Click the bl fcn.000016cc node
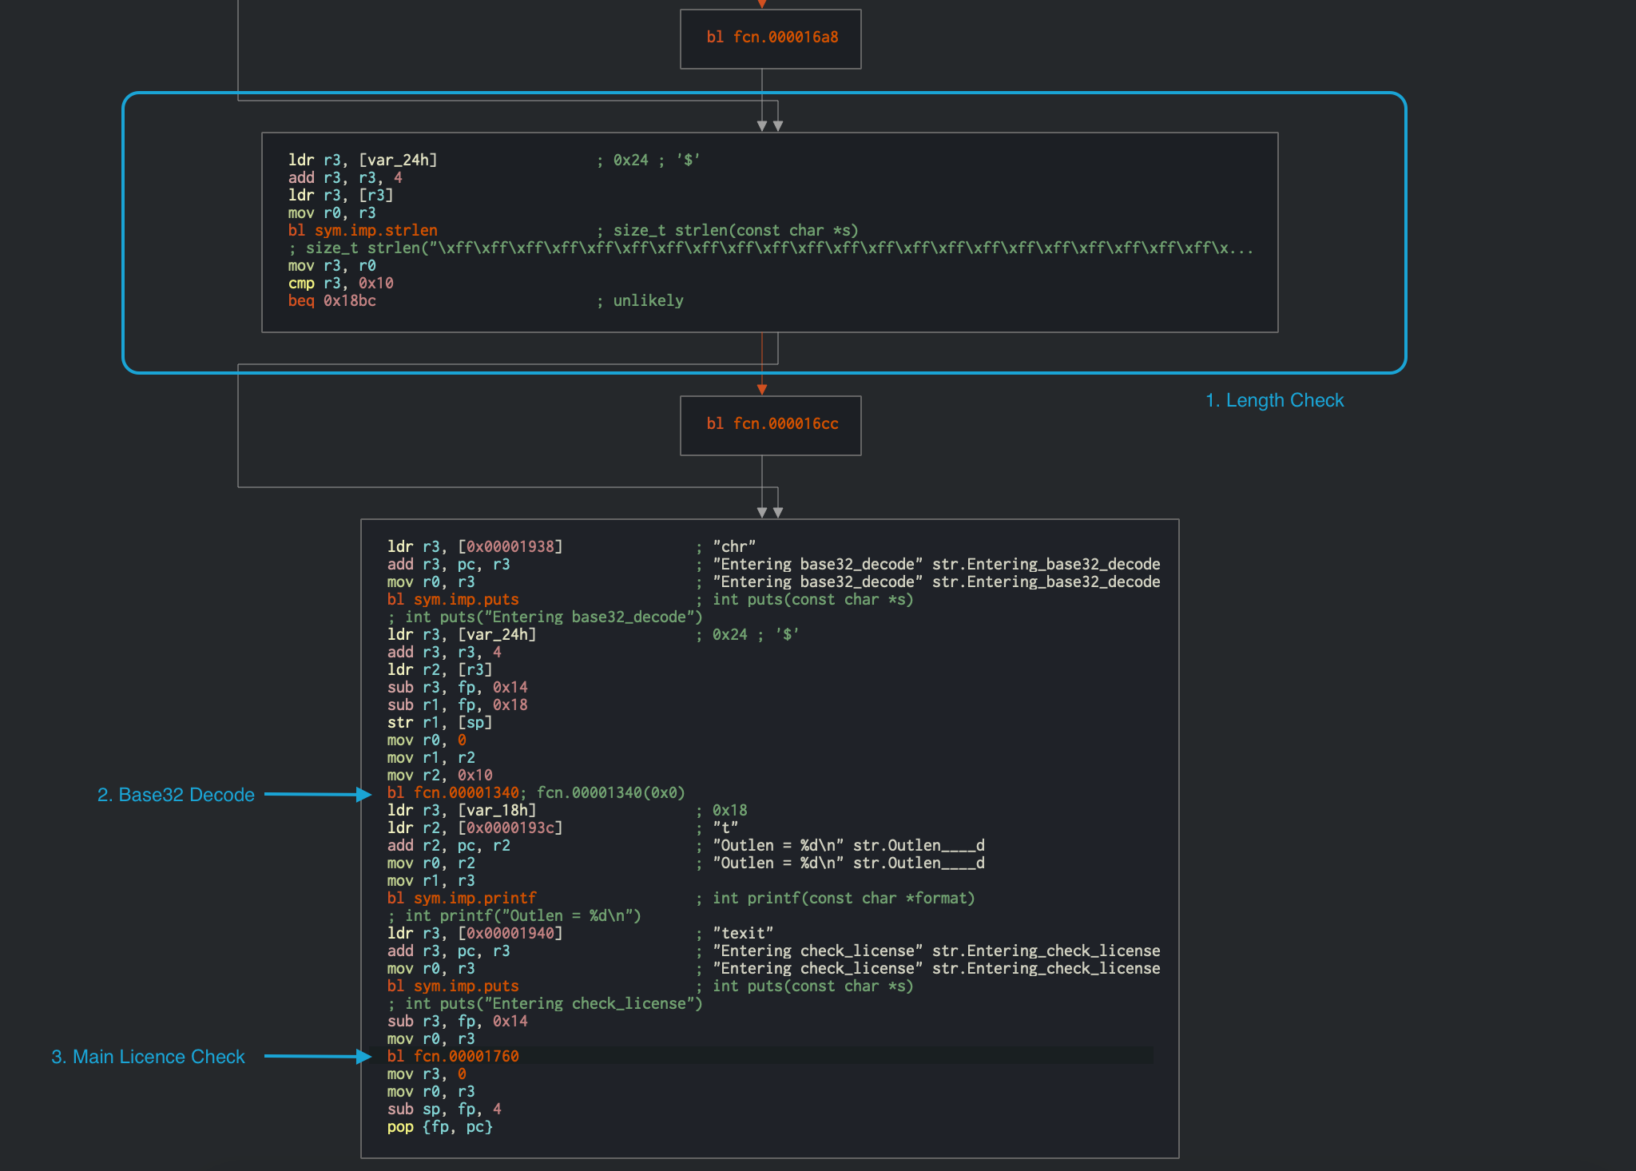 [x=771, y=424]
